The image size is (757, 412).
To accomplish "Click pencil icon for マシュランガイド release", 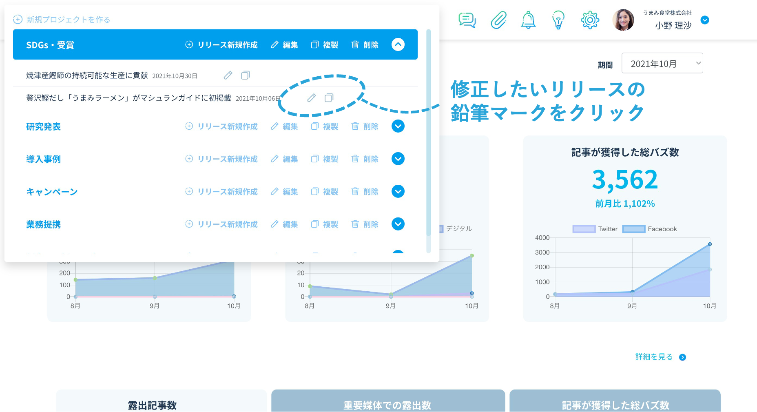I will 312,98.
